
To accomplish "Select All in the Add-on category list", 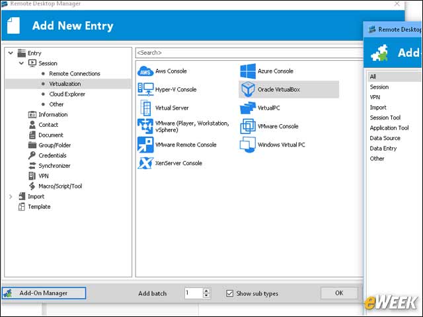I will pyautogui.click(x=395, y=77).
